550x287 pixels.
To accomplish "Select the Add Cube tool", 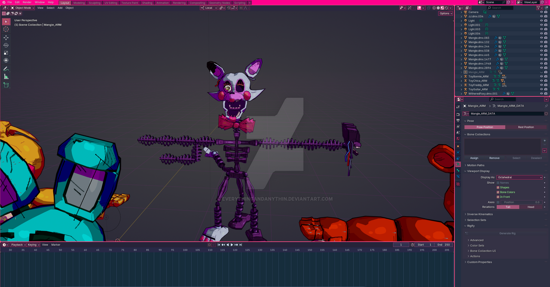I will pos(6,85).
